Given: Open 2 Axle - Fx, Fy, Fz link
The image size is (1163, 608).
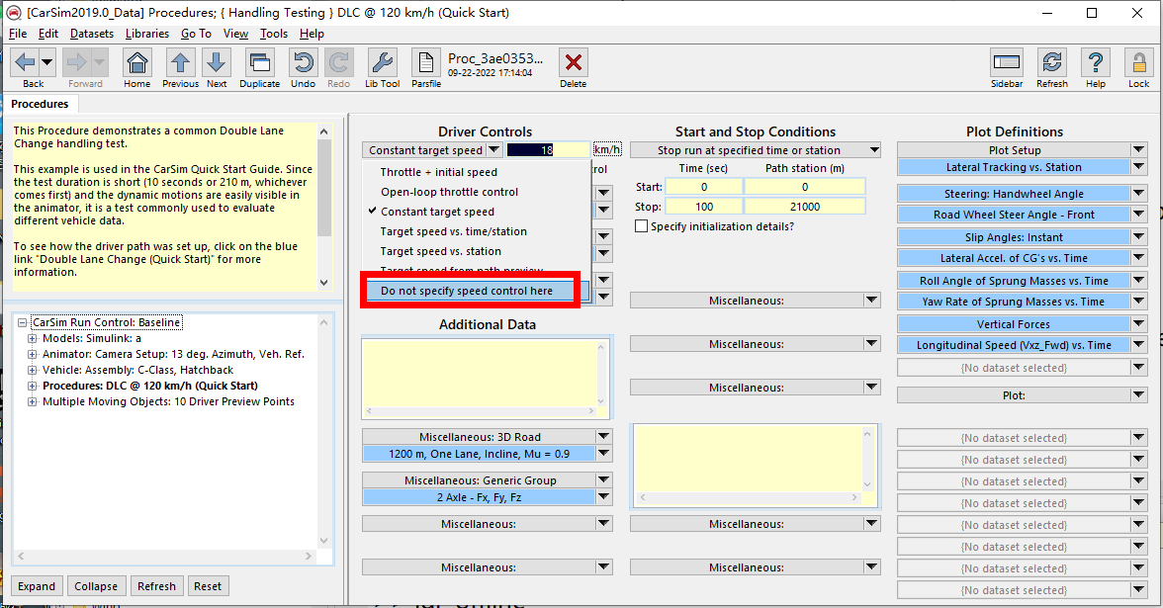Looking at the screenshot, I should (479, 497).
